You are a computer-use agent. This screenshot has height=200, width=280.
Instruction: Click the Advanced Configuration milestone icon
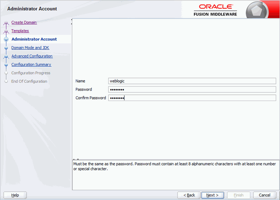pyautogui.click(x=6, y=56)
